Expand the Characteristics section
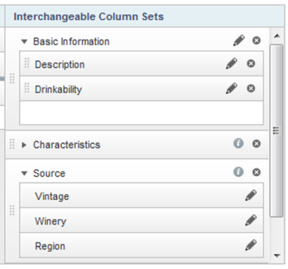The height and width of the screenshot is (269, 288). [24, 145]
